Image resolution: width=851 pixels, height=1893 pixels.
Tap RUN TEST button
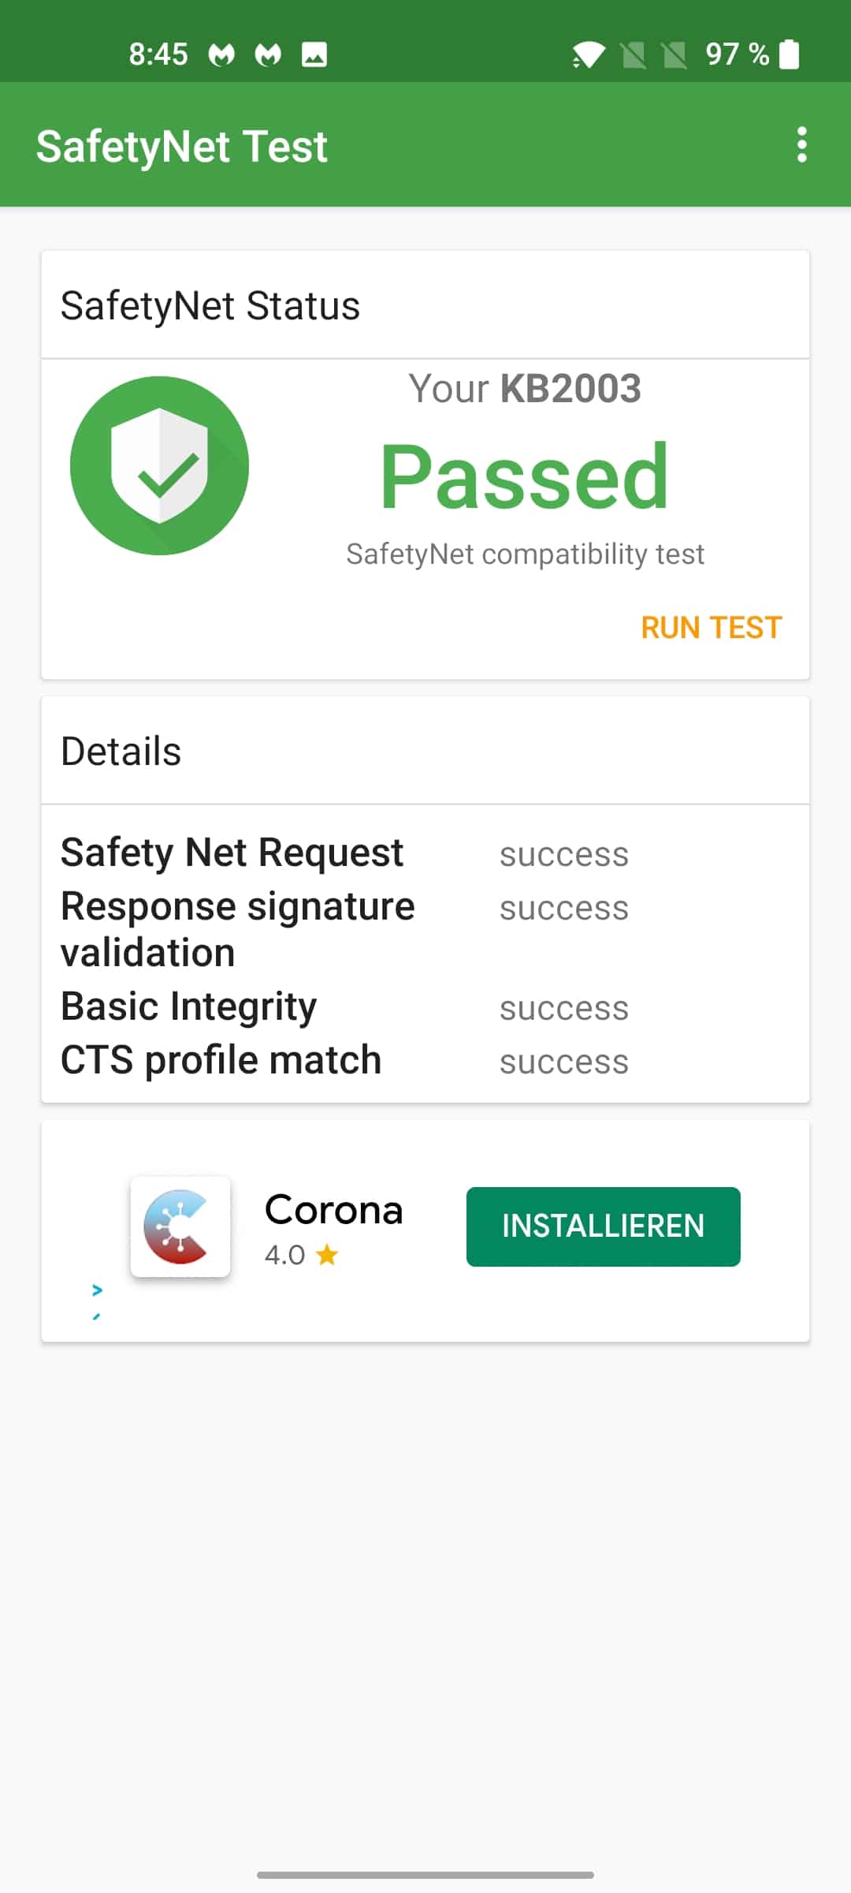point(712,628)
